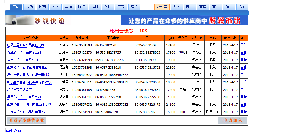The width and height of the screenshot is (290, 132).
Task: Click 江苏祥鸿泰和棉纺织有限公司 link
Action: 27,112
